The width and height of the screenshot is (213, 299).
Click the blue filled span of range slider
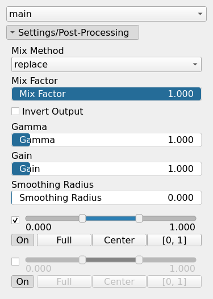[111, 218]
